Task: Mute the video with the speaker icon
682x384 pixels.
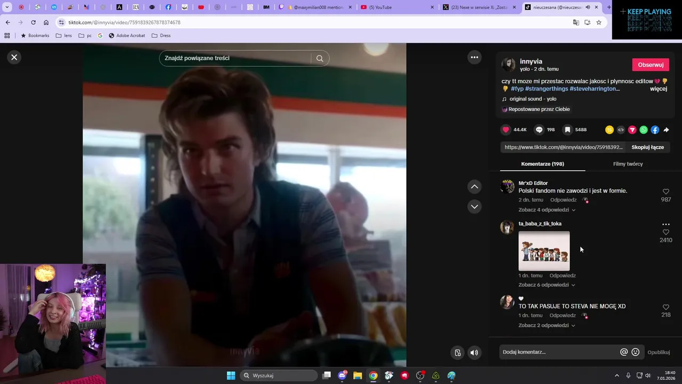Action: pos(474,353)
